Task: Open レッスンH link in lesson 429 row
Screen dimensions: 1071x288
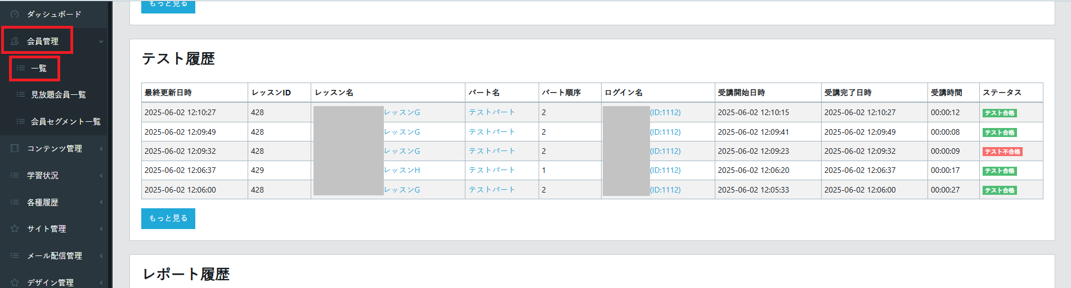Action: point(402,170)
